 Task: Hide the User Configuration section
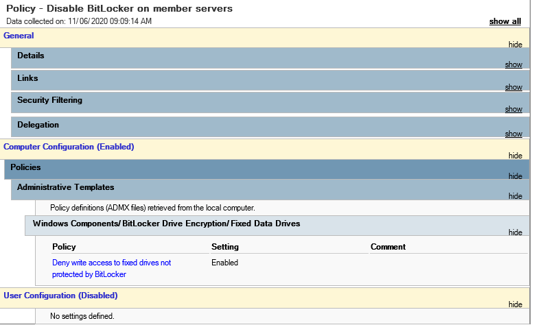[515, 304]
